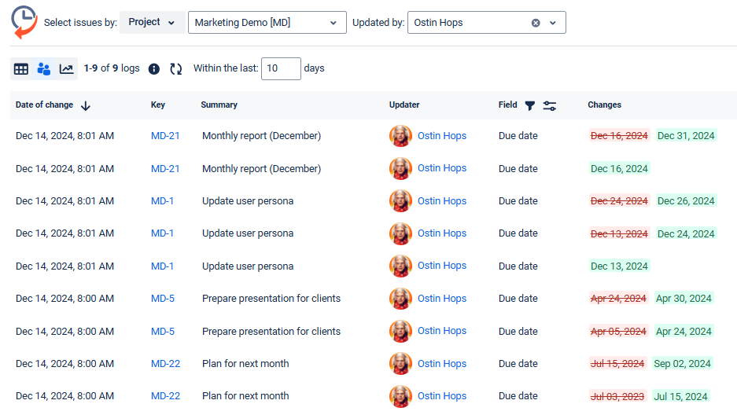The height and width of the screenshot is (415, 737).
Task: Open issue MD-22 Plan for next month
Action: (165, 364)
